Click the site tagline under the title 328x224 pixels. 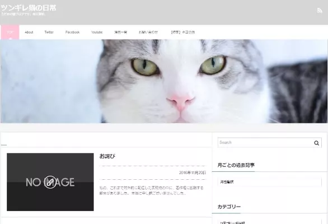(x=23, y=14)
